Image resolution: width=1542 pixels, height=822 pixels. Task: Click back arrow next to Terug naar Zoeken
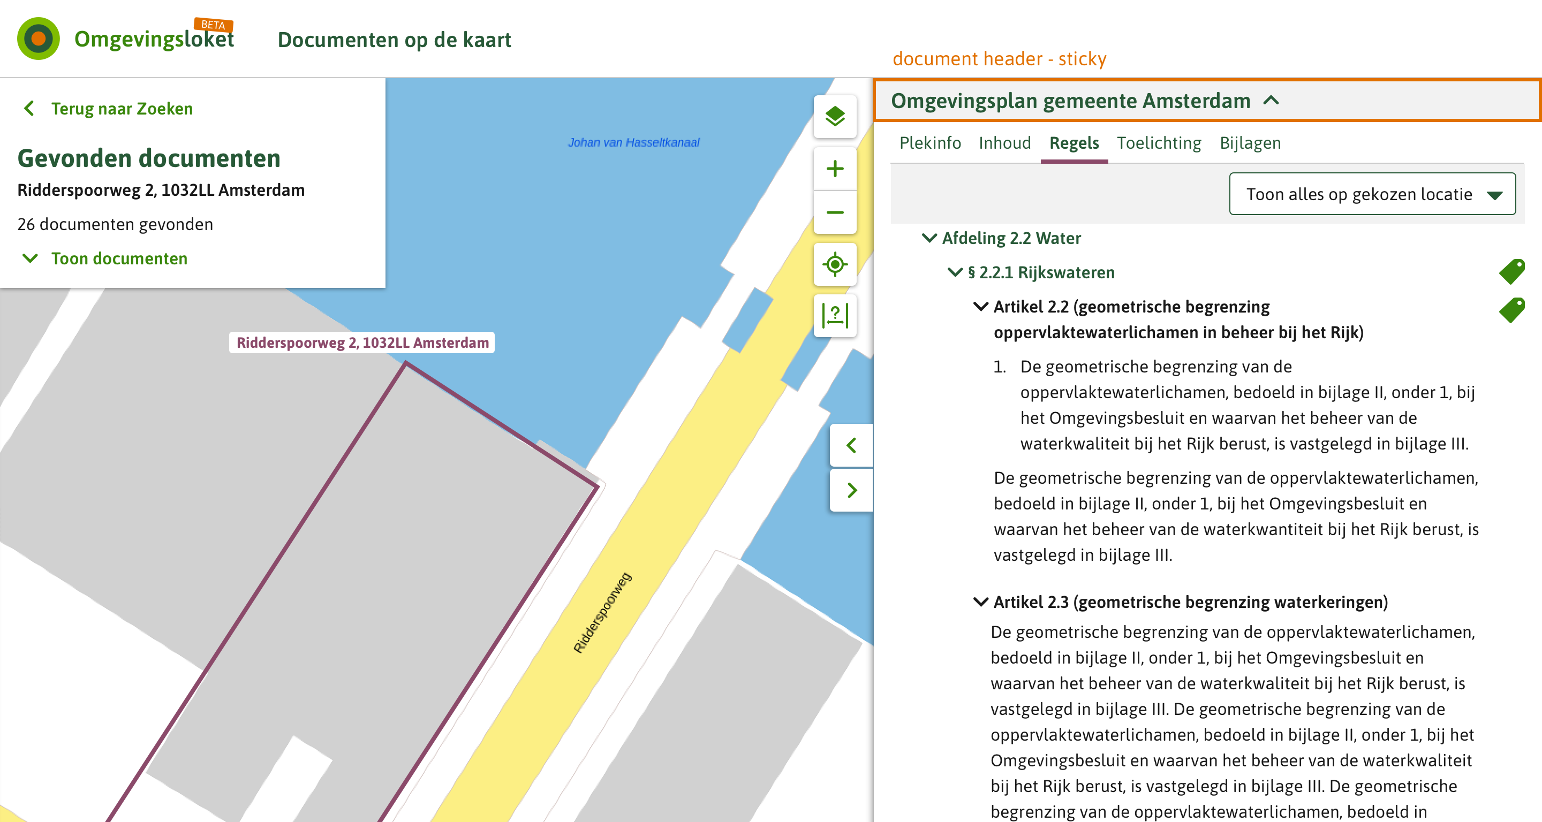(29, 108)
